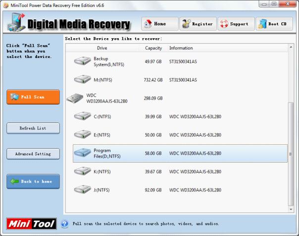This screenshot has height=236, width=299.
Task: Click the 39.67 GB capacity value
Action: [x=153, y=172]
